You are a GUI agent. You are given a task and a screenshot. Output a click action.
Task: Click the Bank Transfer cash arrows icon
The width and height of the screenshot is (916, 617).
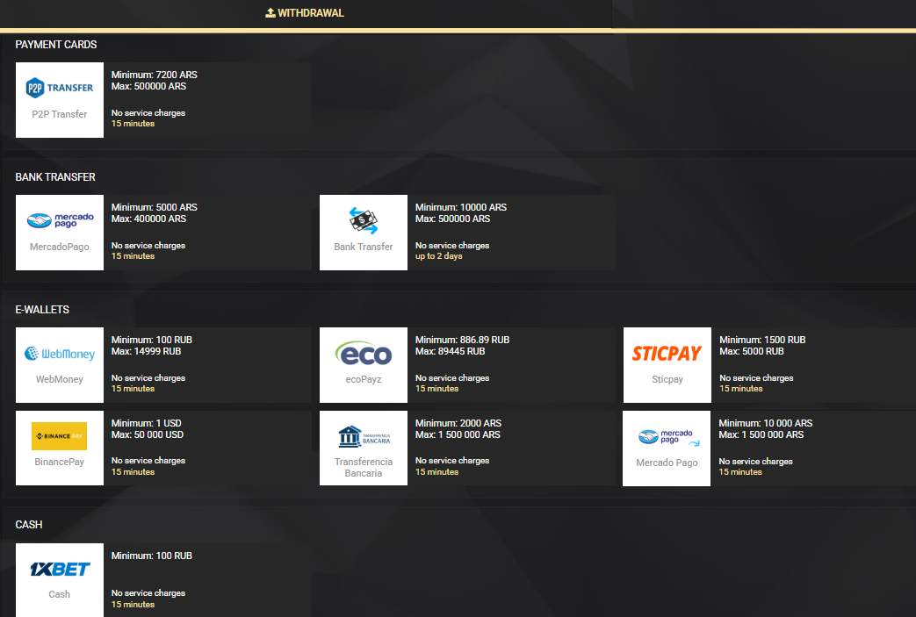pos(363,221)
